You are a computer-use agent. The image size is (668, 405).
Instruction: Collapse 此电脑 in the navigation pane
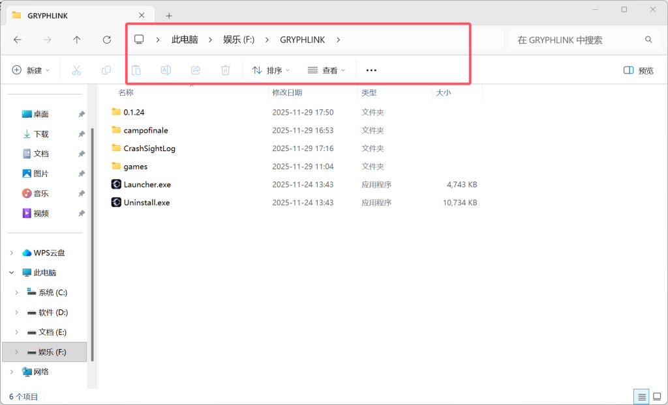tap(11, 272)
